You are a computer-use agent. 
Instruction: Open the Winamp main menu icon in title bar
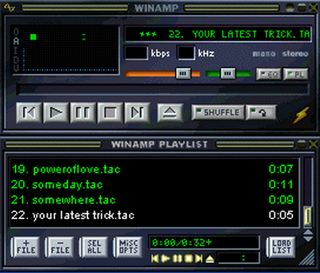9,7
